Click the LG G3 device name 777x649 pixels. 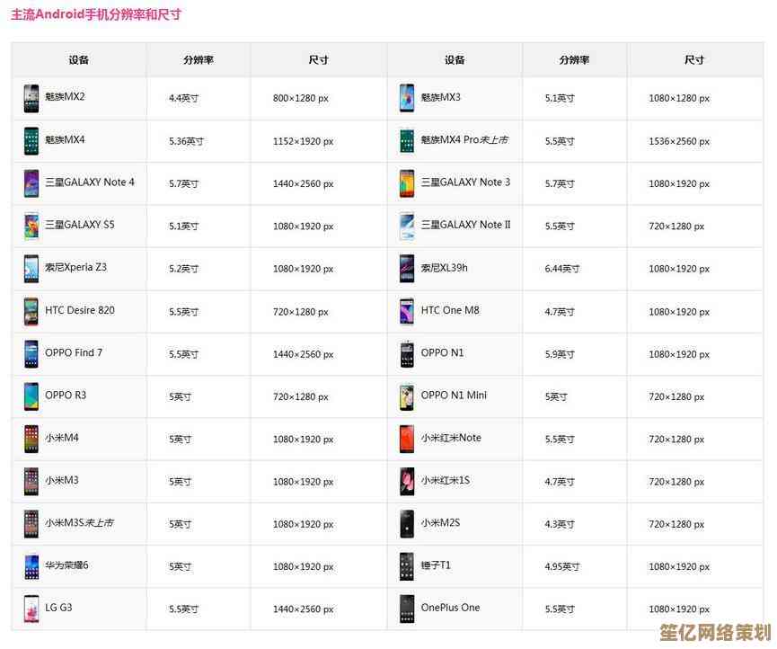coord(58,608)
